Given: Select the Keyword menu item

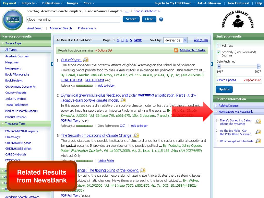Looking at the screenshot, I should pyautogui.click(x=10, y=3).
